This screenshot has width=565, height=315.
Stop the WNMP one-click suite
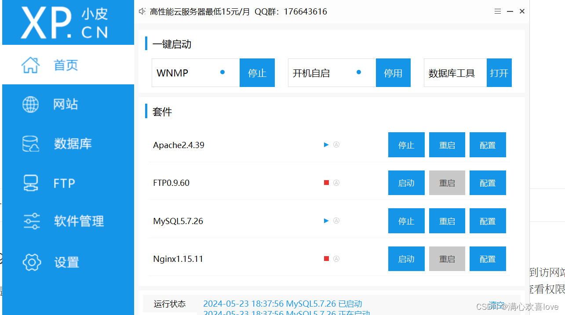(x=257, y=73)
